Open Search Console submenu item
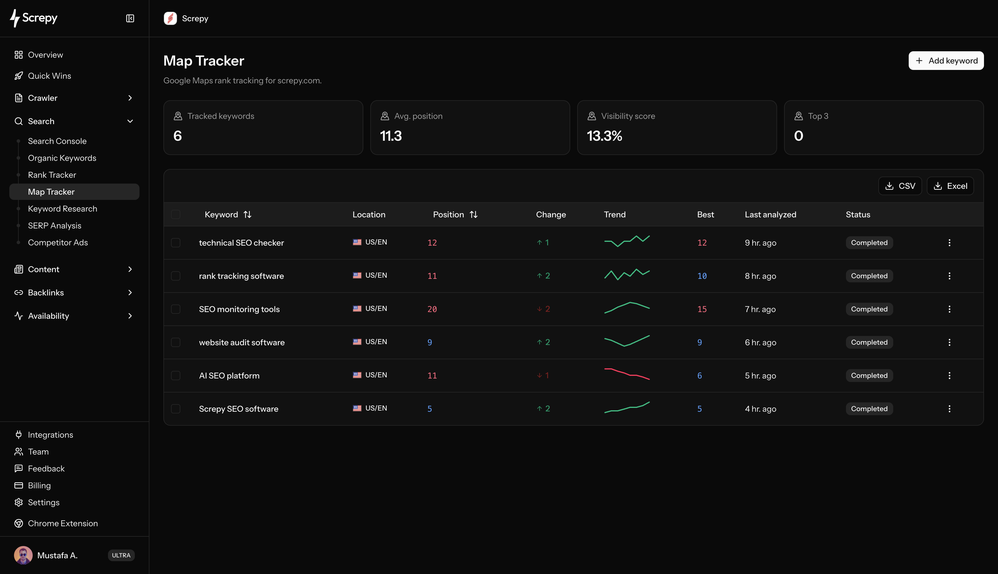The width and height of the screenshot is (998, 574). [57, 141]
